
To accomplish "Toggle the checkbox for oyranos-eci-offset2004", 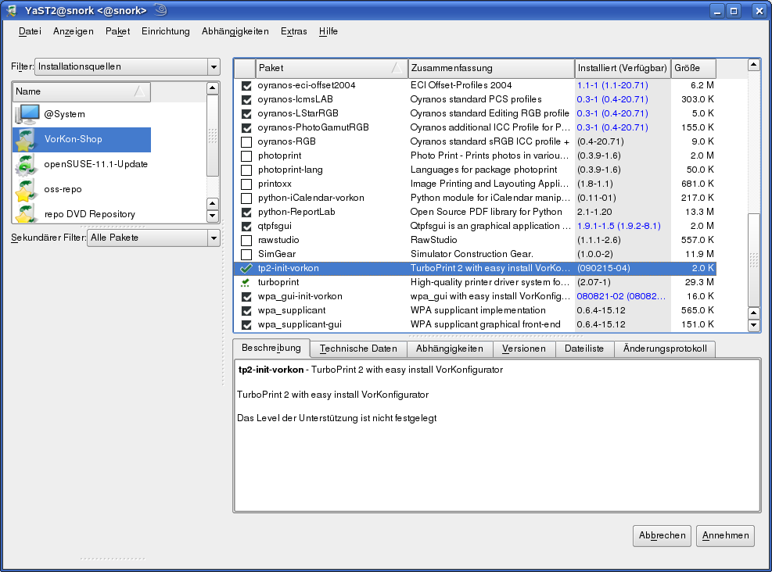I will [246, 86].
